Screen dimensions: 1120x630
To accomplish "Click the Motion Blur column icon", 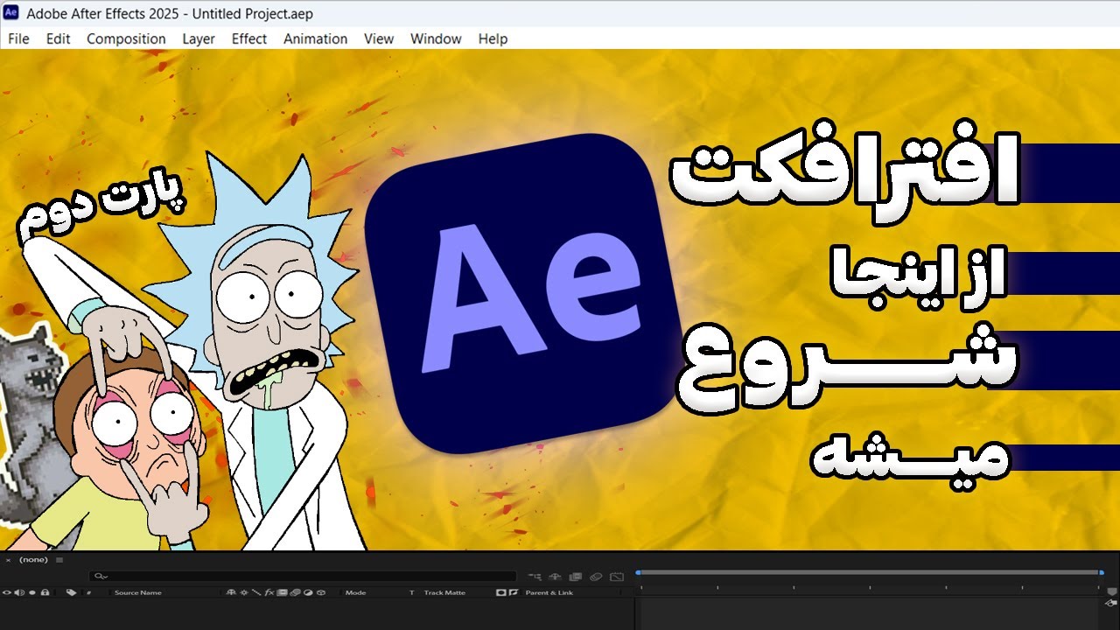I will (x=295, y=592).
